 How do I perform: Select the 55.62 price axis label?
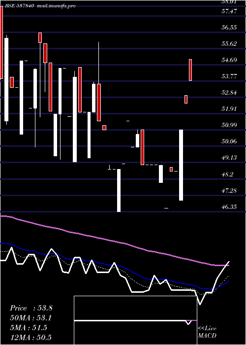[229, 44]
